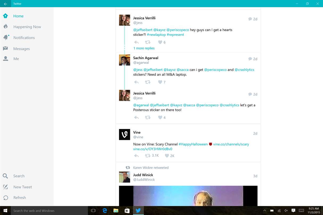Image resolution: width=323 pixels, height=215 pixels.
Task: View Vine's profile avatar
Action: [124, 135]
